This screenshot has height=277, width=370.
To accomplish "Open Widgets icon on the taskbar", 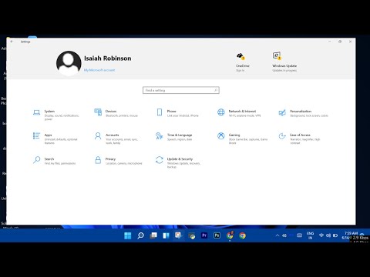I will click(x=166, y=235).
